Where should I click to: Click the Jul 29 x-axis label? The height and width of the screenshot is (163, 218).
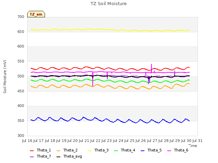pos(175,141)
